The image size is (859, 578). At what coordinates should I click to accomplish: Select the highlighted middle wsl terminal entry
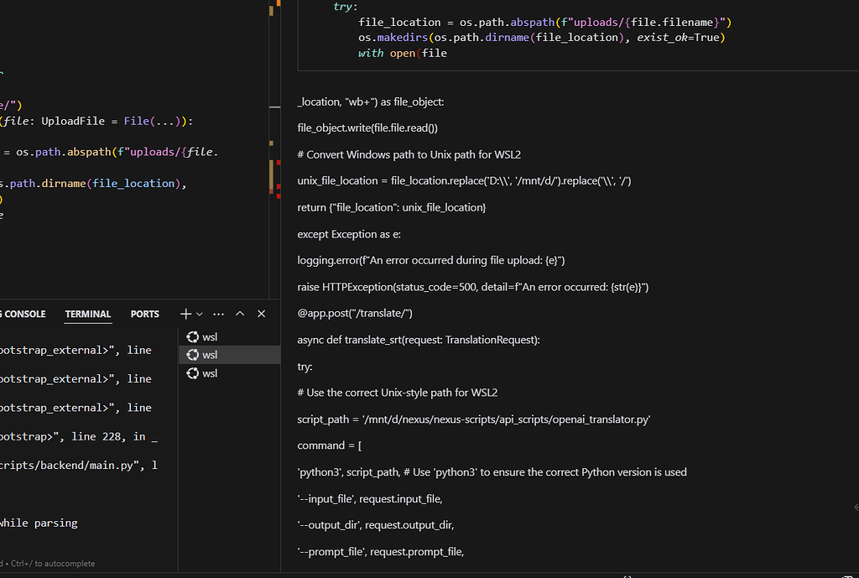click(211, 355)
